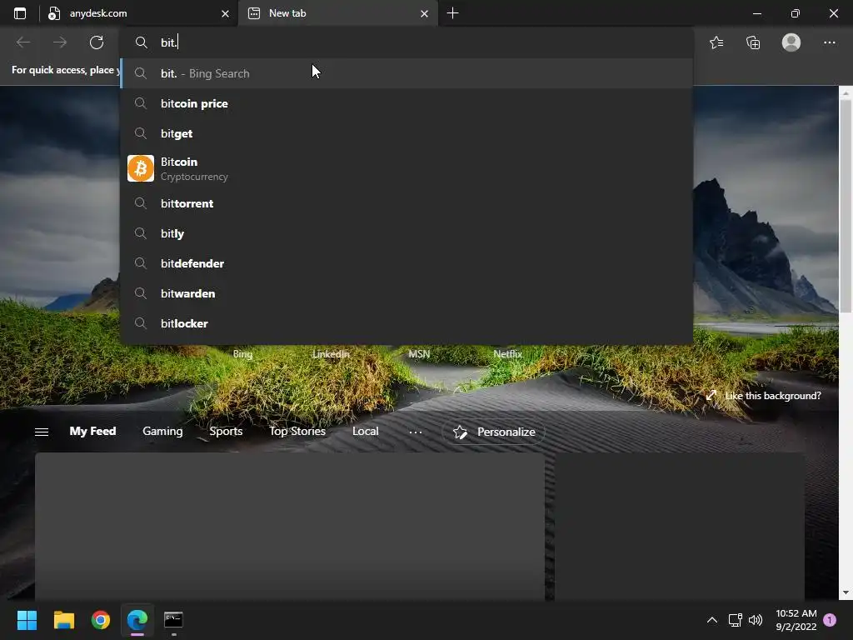
Task: Click the Personalize button
Action: 493,432
